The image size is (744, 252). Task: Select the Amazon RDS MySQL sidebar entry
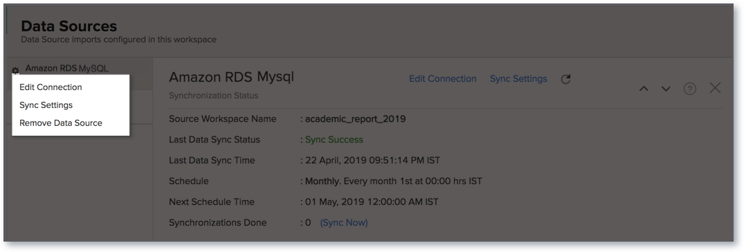[x=66, y=69]
